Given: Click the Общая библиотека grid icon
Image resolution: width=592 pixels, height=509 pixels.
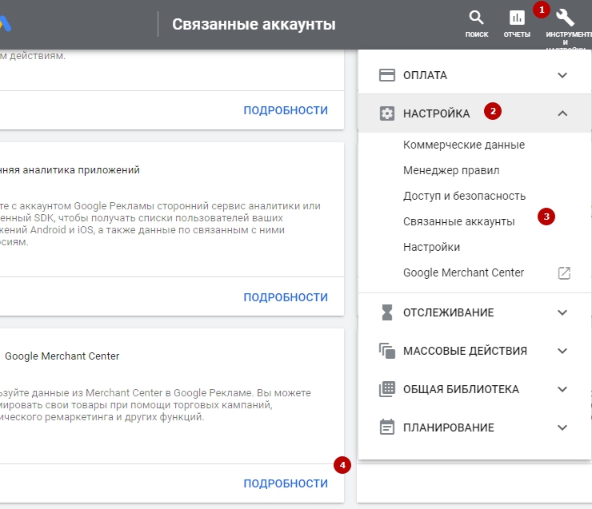Looking at the screenshot, I should coord(387,389).
